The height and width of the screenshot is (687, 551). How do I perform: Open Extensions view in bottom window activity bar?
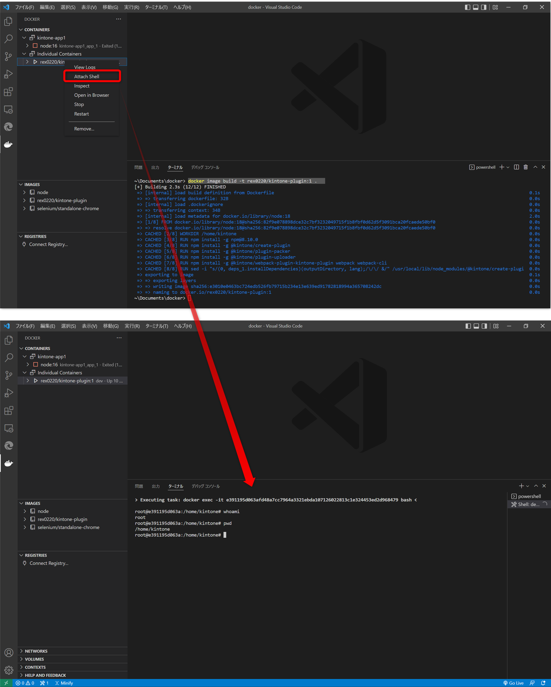(9, 411)
